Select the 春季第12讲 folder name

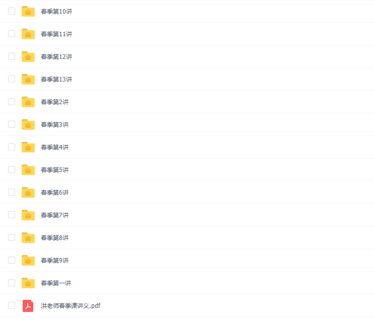point(56,57)
